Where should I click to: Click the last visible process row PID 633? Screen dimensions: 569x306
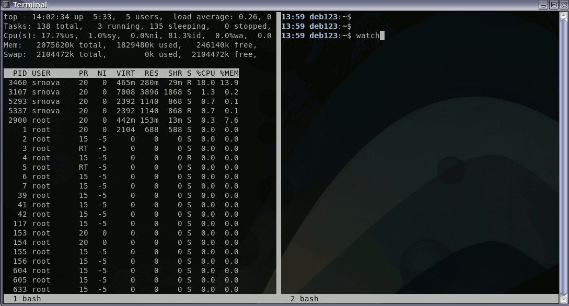click(120, 289)
